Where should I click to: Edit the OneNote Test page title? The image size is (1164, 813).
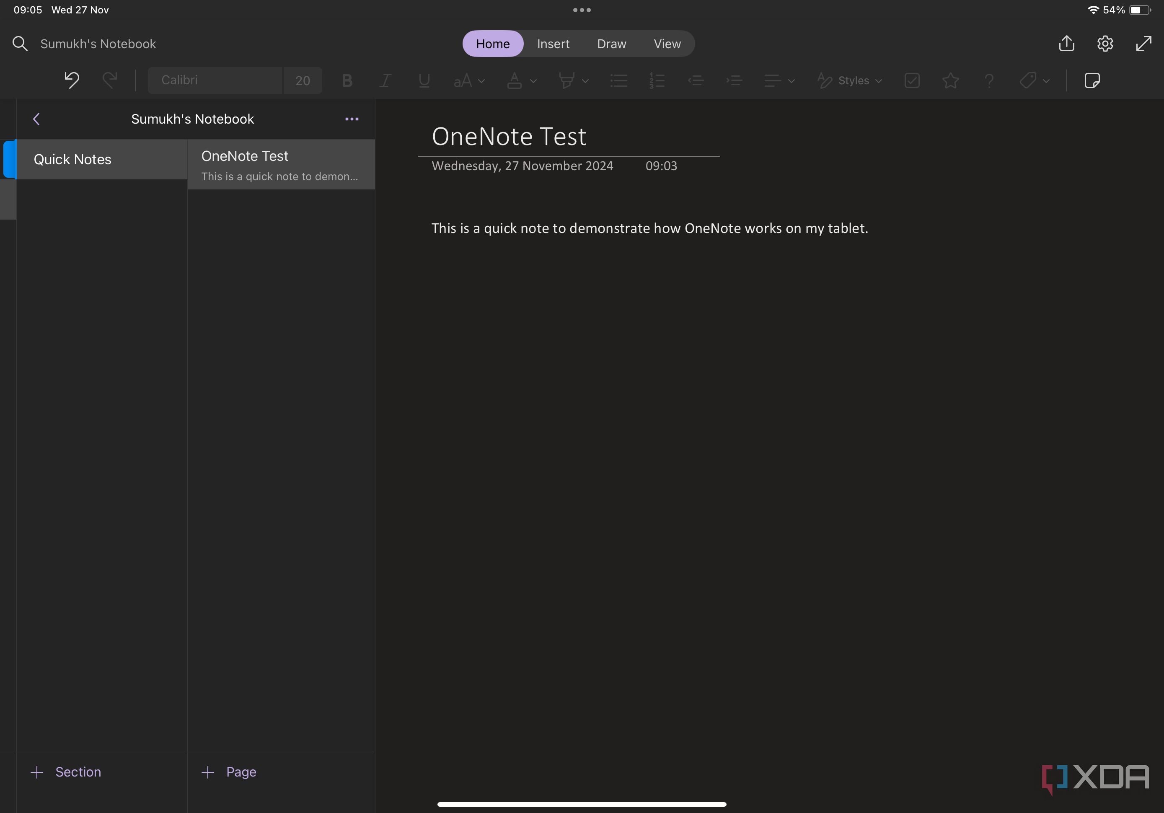tap(509, 137)
